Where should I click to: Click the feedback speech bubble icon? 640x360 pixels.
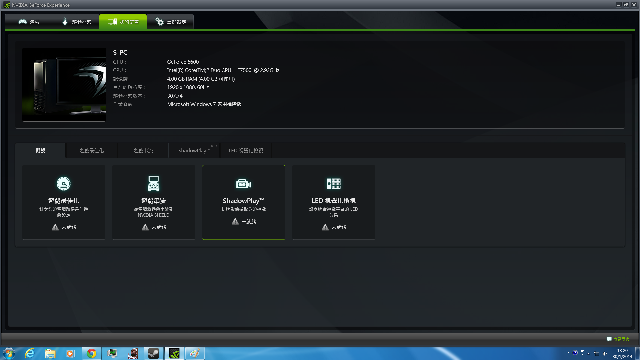(609, 339)
